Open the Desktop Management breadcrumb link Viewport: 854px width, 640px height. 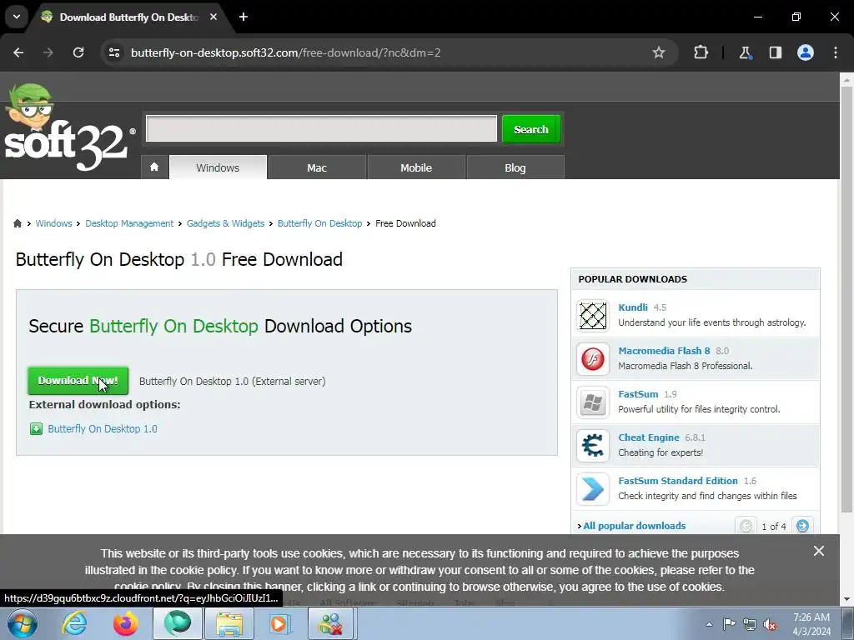pos(129,223)
